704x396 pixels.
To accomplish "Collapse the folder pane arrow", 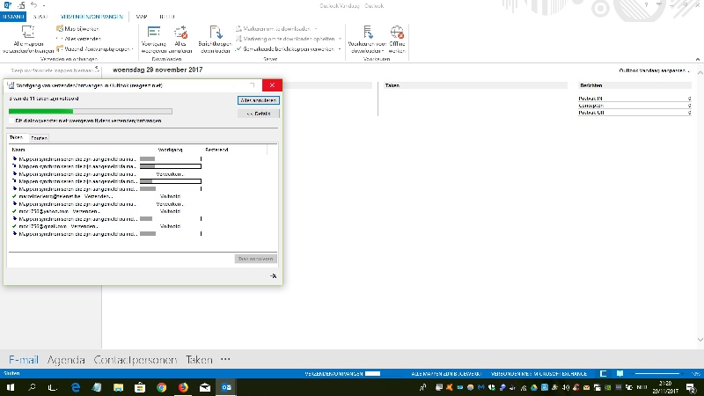I will (97, 68).
